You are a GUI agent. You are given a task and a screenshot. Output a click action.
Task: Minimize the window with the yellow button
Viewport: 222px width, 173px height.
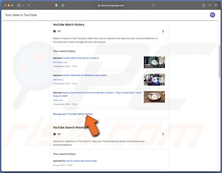pos(9,5)
